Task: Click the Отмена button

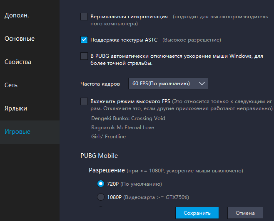Action: click(245, 213)
